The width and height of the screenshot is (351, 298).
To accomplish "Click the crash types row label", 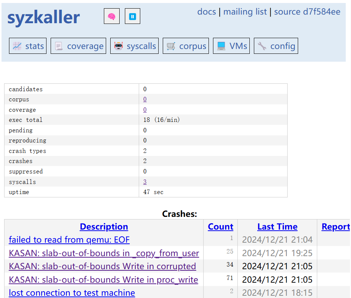I will coord(27,151).
